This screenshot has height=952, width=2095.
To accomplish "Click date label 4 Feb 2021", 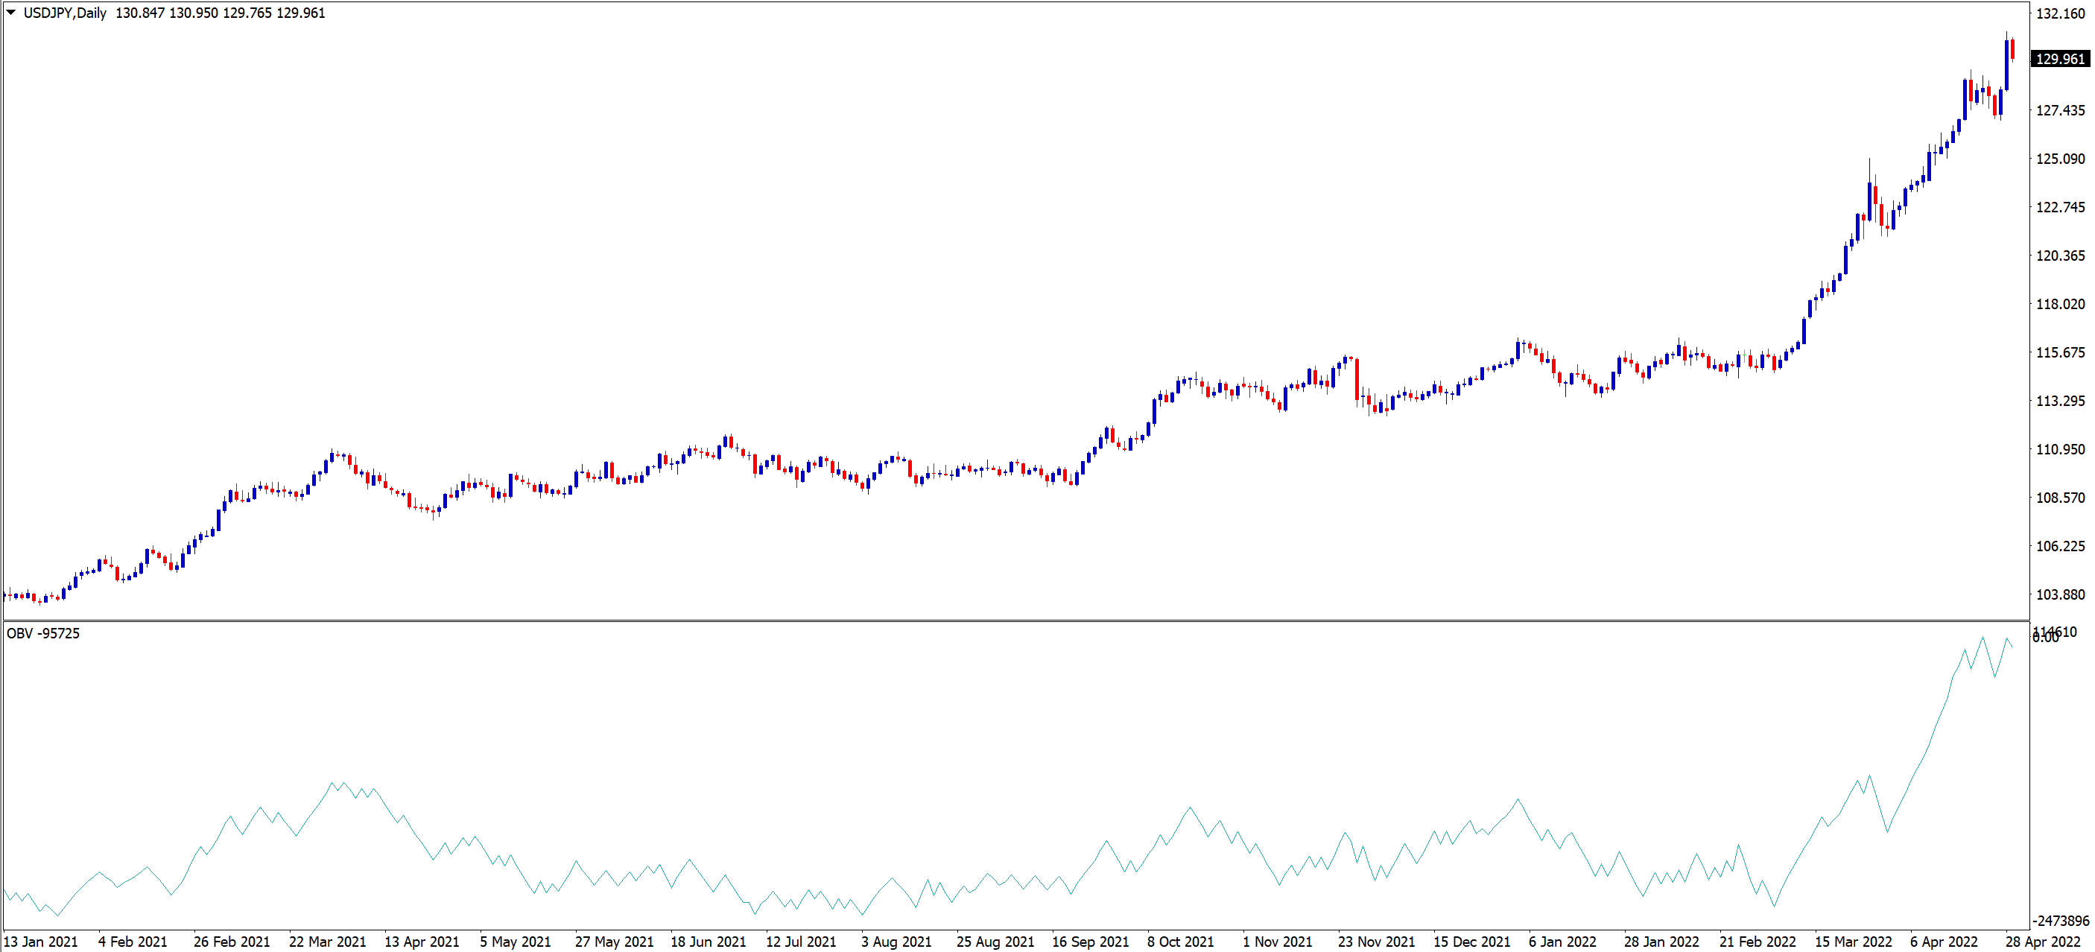I will 133,942.
